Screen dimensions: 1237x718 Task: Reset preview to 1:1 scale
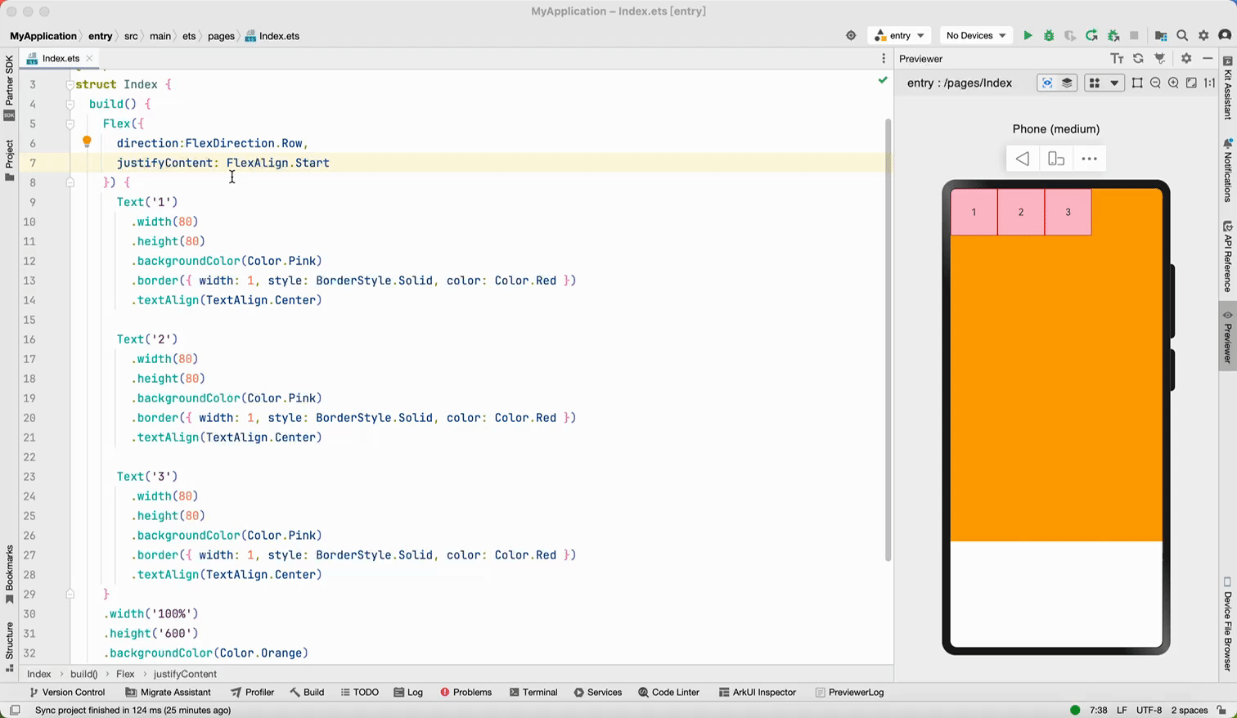click(1209, 83)
